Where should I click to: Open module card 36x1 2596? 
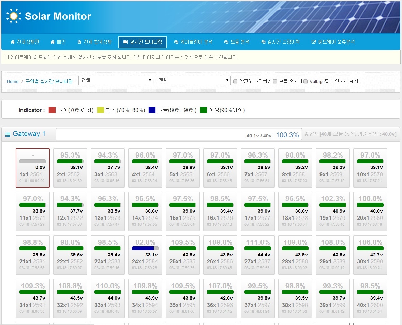pyautogui.click(x=220, y=299)
